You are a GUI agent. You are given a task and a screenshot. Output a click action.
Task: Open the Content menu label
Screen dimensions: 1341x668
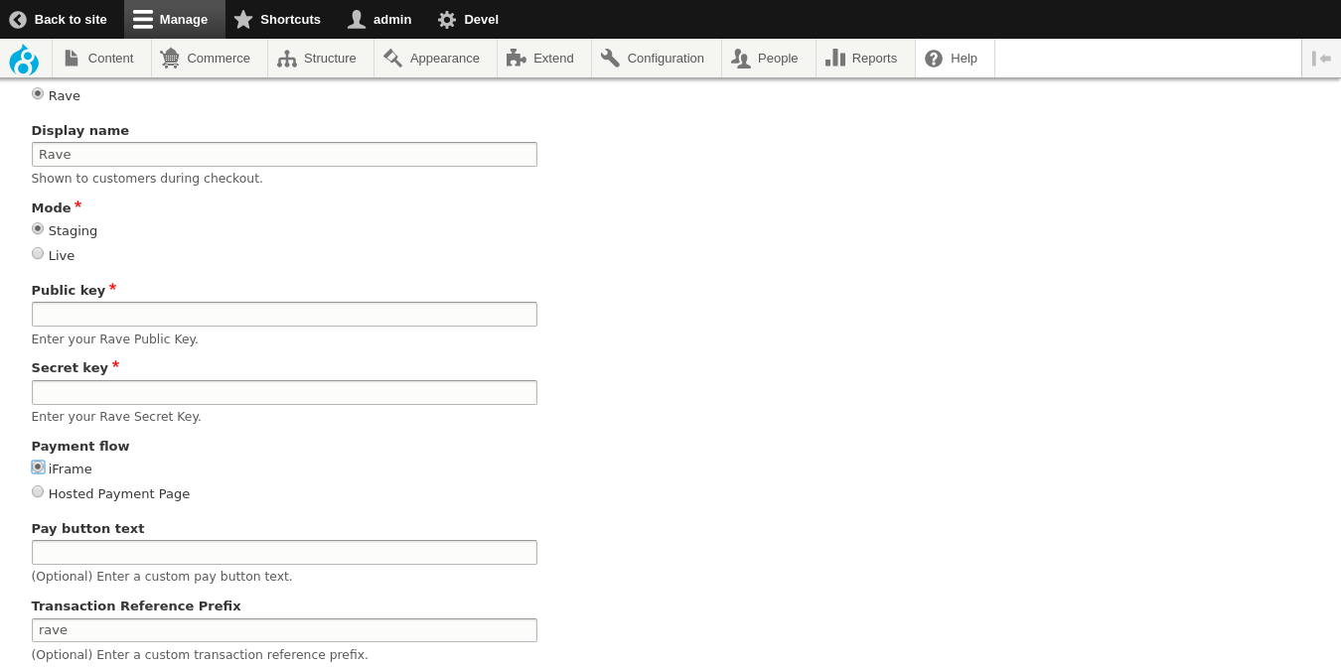pos(110,59)
